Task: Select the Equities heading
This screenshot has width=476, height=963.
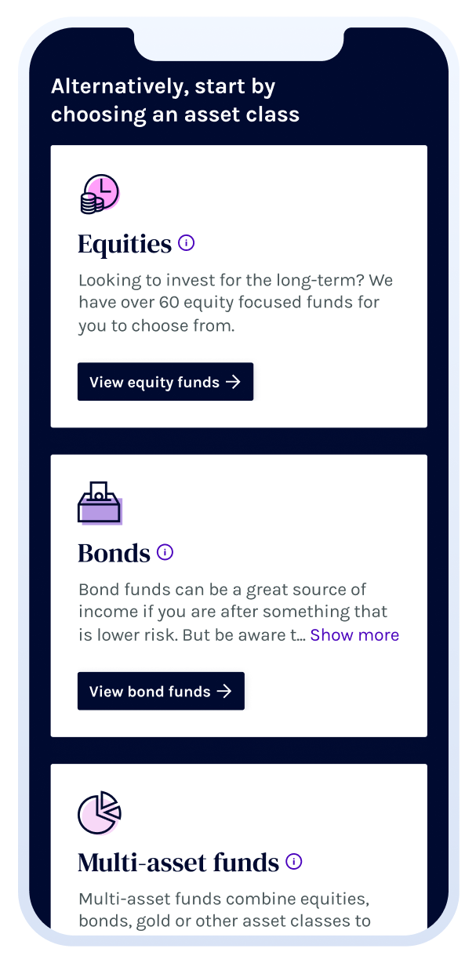Action: [125, 244]
